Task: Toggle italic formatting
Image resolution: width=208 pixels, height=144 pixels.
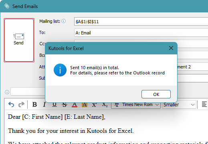Action: pyautogui.click(x=44, y=104)
